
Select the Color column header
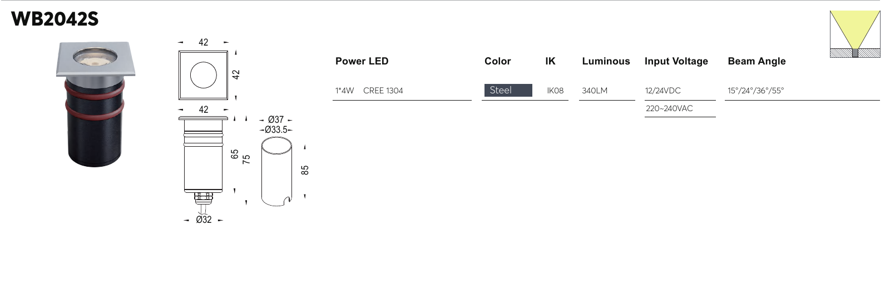[x=497, y=61]
